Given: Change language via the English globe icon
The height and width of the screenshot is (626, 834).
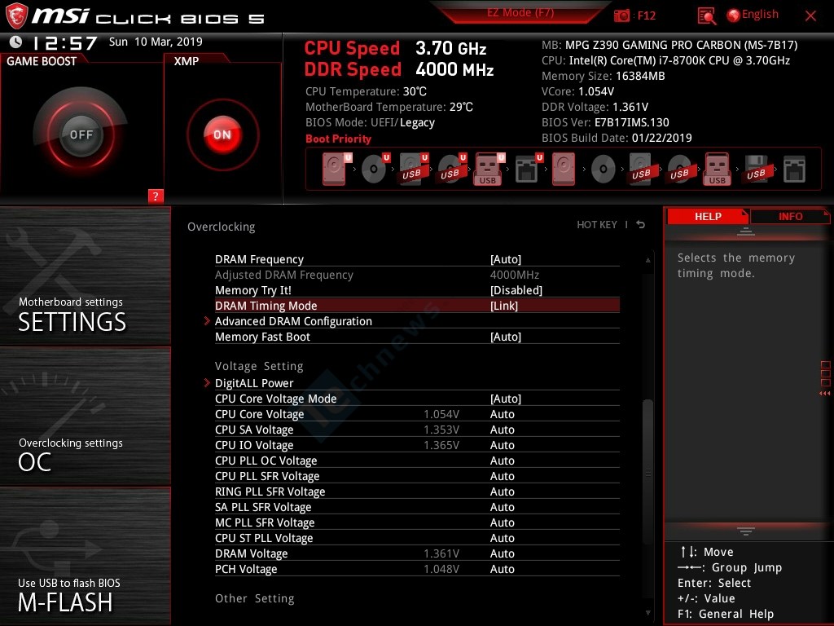Looking at the screenshot, I should [753, 15].
